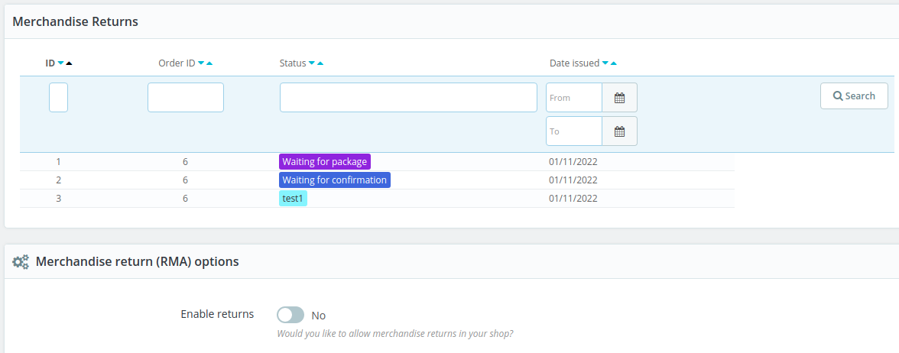Sort ID column descending arrow
The image size is (899, 353).
[61, 63]
